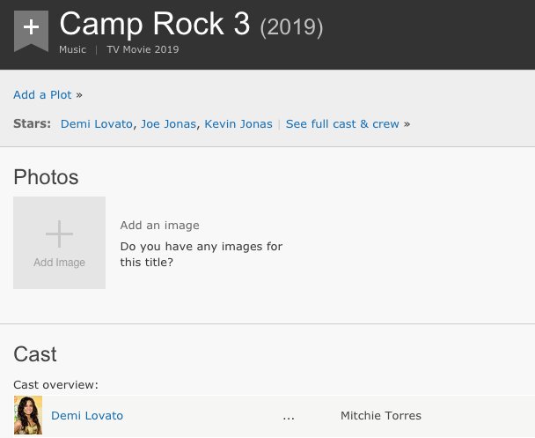Click the (2019) year in title
Image resolution: width=535 pixels, height=438 pixels.
tap(291, 26)
